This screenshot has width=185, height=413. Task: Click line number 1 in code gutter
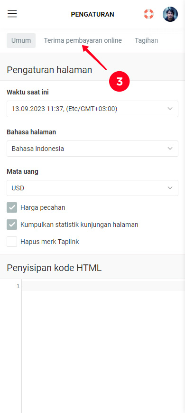[18, 286]
